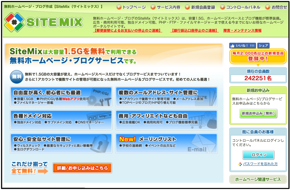The image size is (290, 190).
Task: Click the ログイン button
Action: 258,155
